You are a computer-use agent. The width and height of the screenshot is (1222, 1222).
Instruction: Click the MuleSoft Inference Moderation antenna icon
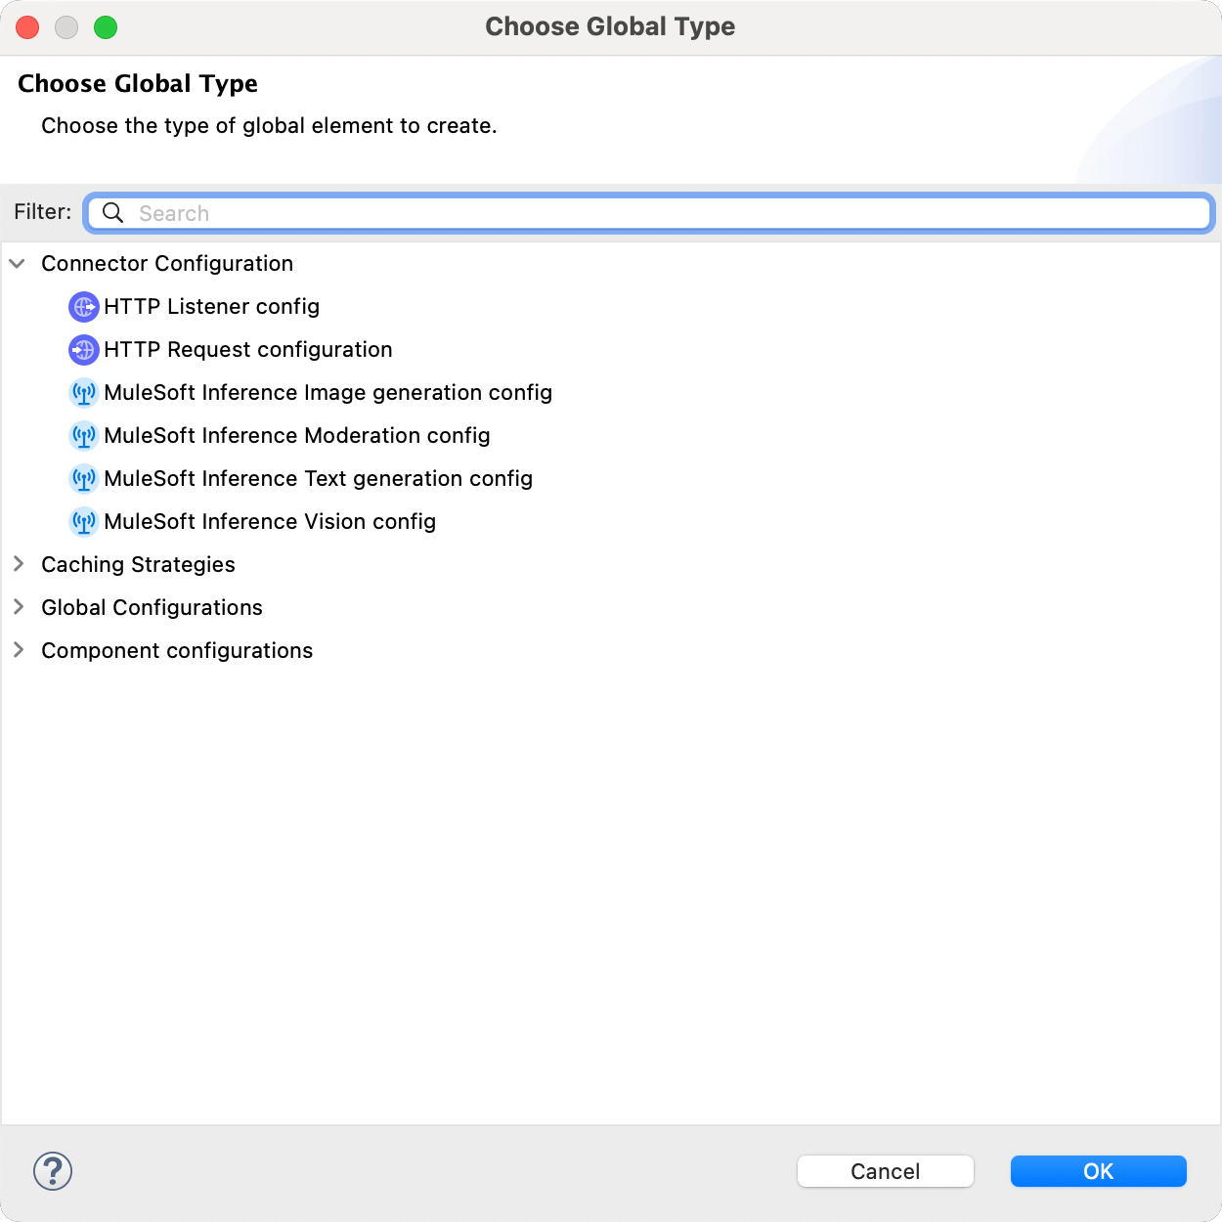coord(84,436)
